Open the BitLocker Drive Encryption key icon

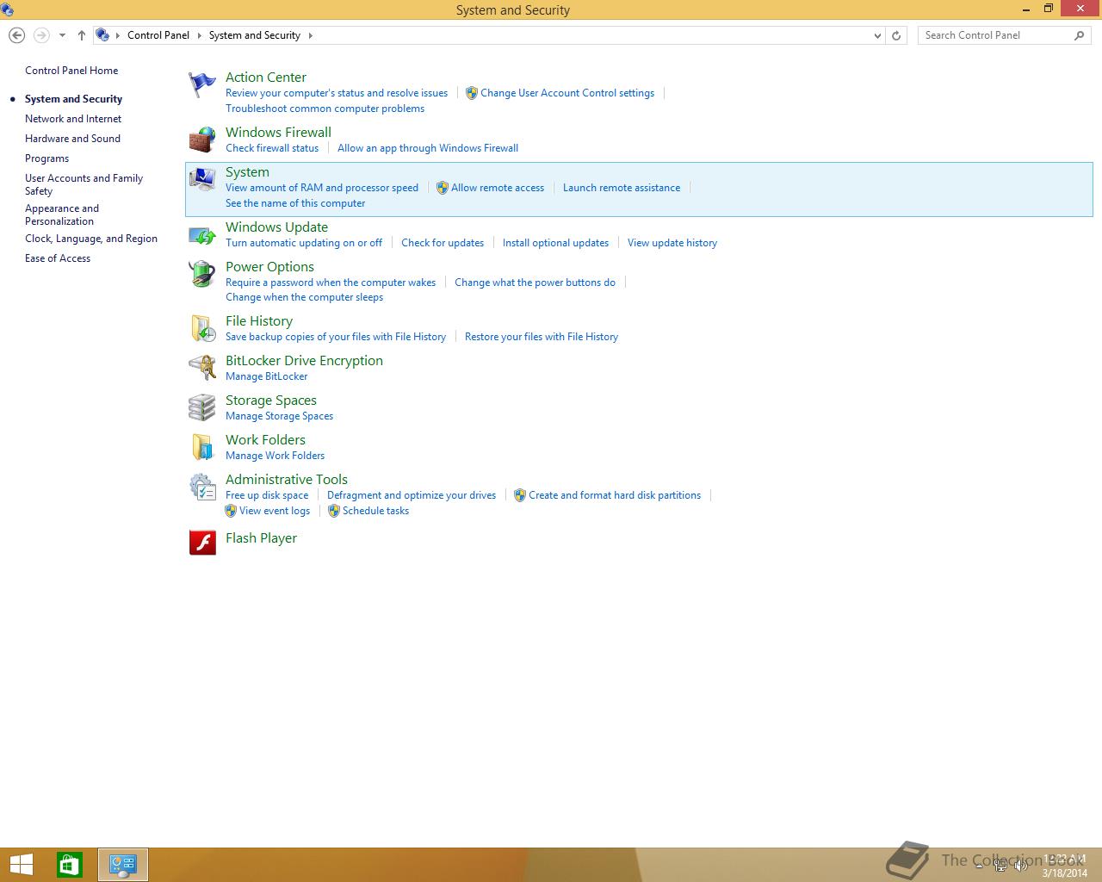202,368
